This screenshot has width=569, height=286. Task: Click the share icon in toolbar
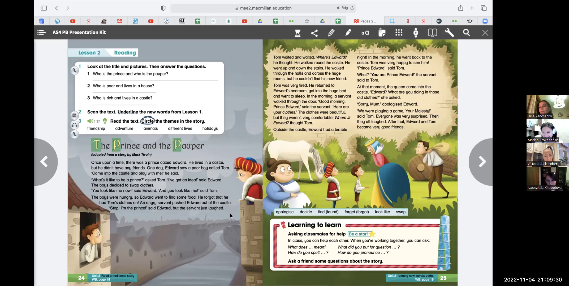[314, 33]
